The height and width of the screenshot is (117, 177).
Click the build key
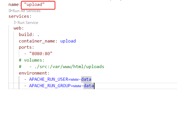tap(26, 35)
